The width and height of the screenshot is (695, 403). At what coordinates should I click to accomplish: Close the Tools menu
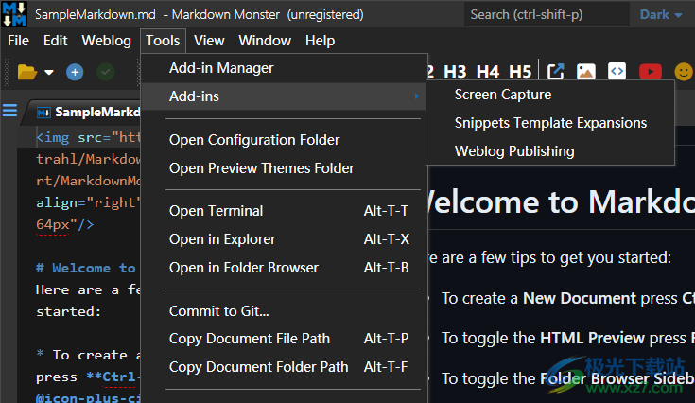click(163, 41)
